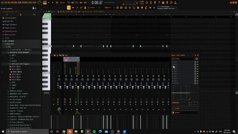The image size is (238, 134).
Task: Click the Record button in transport
Action: point(57,3)
